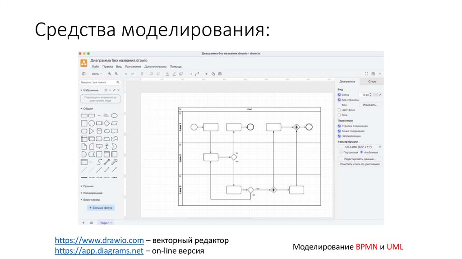The image size is (462, 259).
Task: Click the insert plus icon in toolbar
Action: coord(206,74)
